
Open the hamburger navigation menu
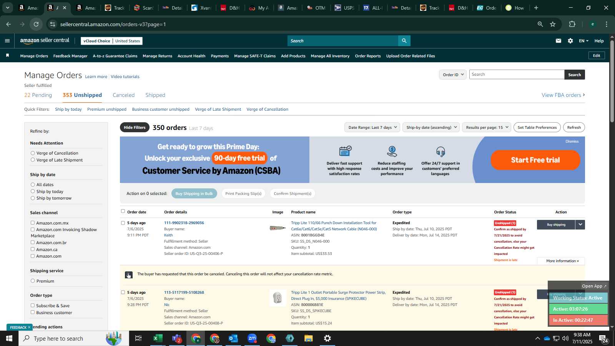coord(7,41)
